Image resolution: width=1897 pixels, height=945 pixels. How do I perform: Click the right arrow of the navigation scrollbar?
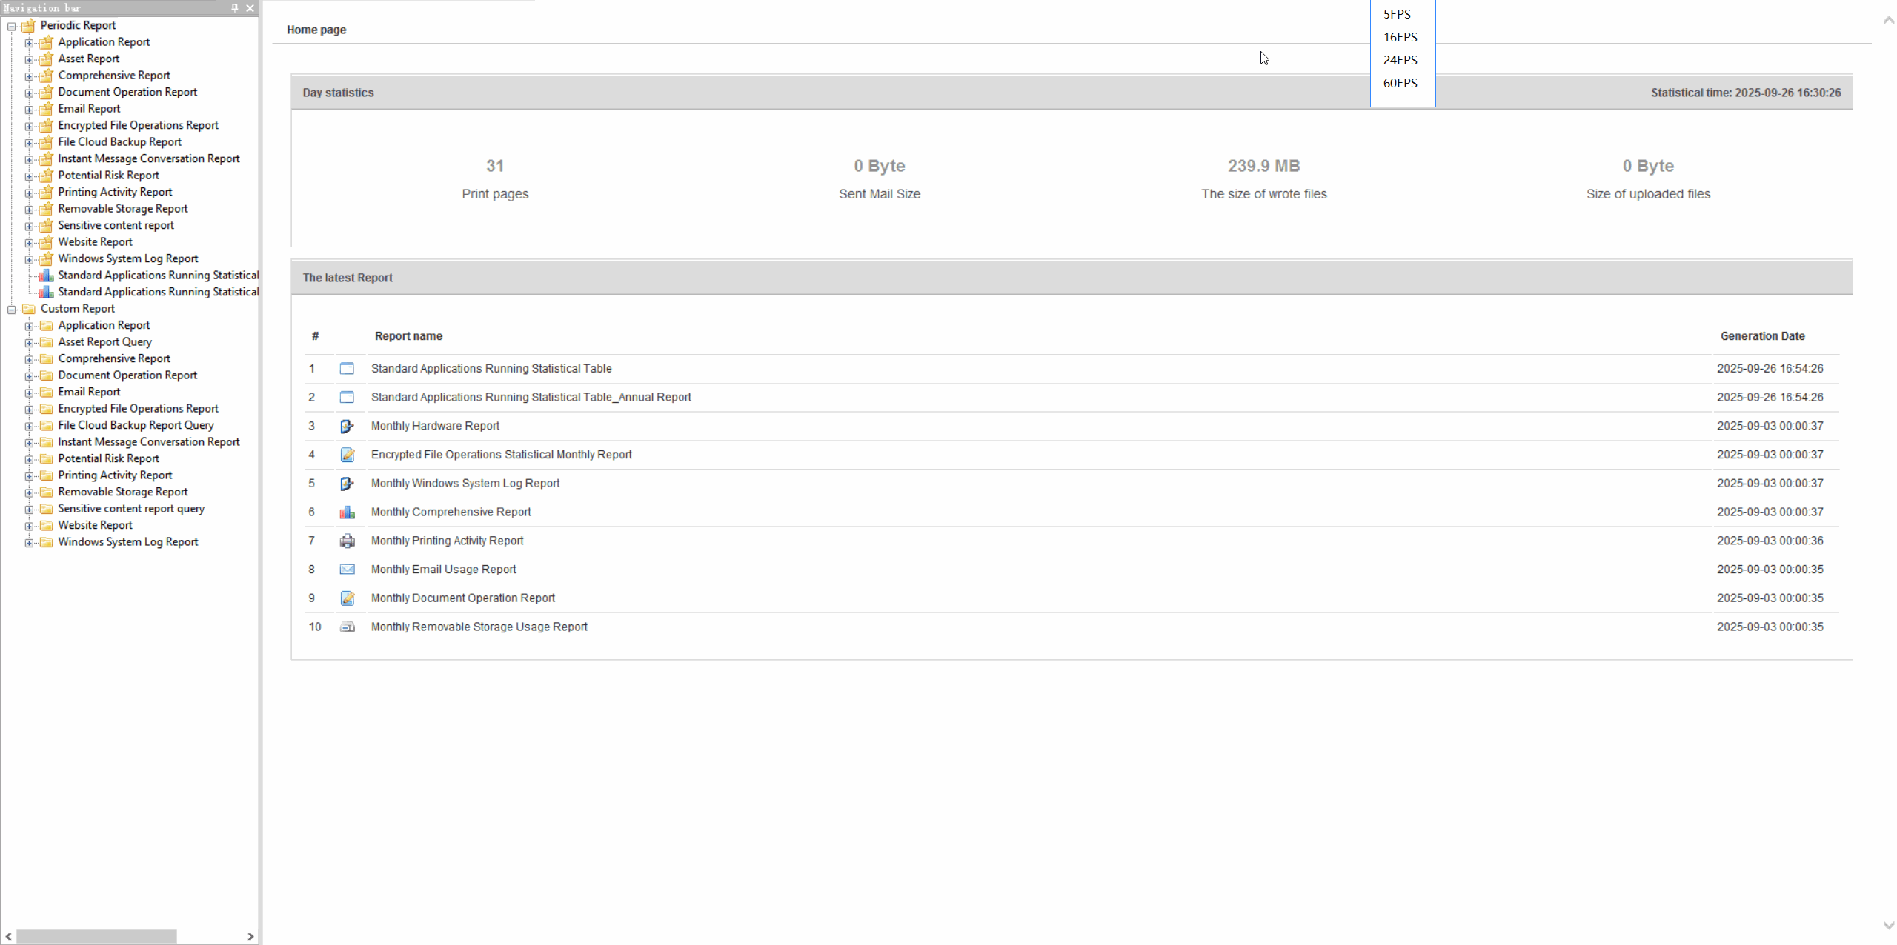pyautogui.click(x=251, y=936)
